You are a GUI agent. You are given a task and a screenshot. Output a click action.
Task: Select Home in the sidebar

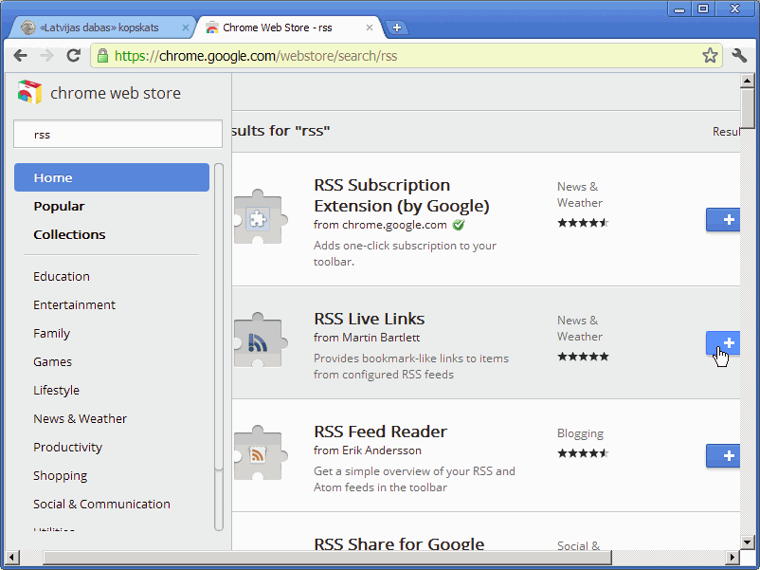[112, 177]
